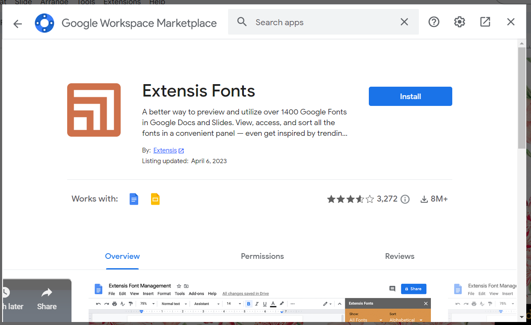
Task: Open the listing in a new window
Action: click(x=485, y=21)
